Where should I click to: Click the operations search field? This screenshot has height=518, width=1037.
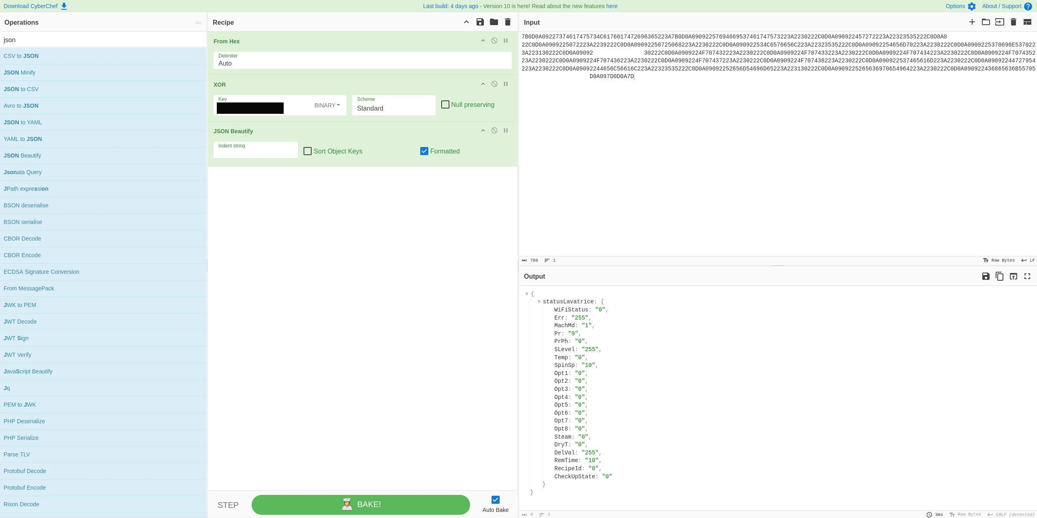click(x=103, y=40)
